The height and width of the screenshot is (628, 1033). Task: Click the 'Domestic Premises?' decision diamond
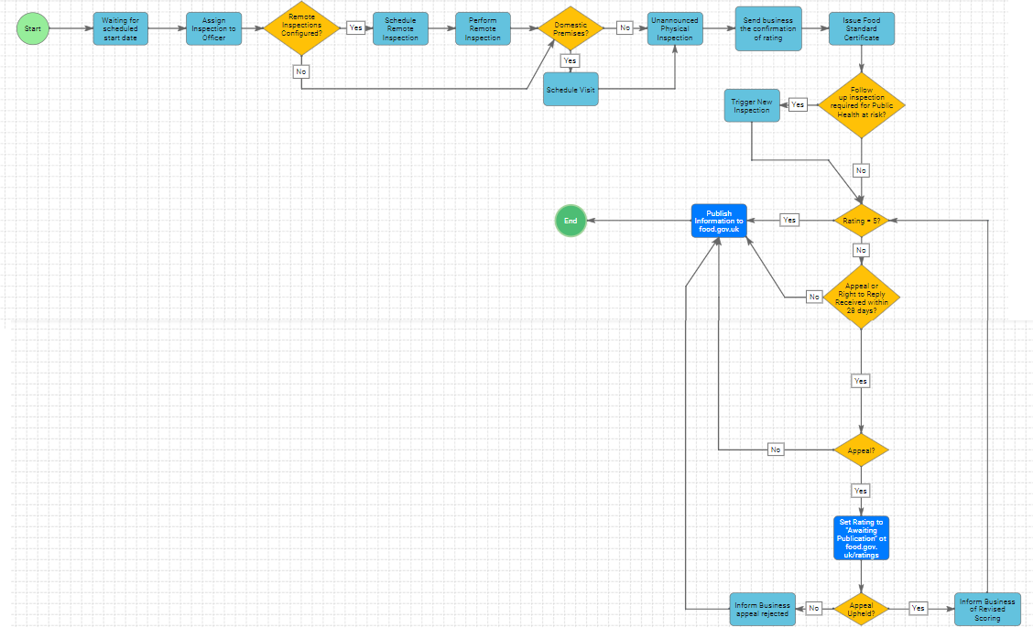(x=571, y=28)
